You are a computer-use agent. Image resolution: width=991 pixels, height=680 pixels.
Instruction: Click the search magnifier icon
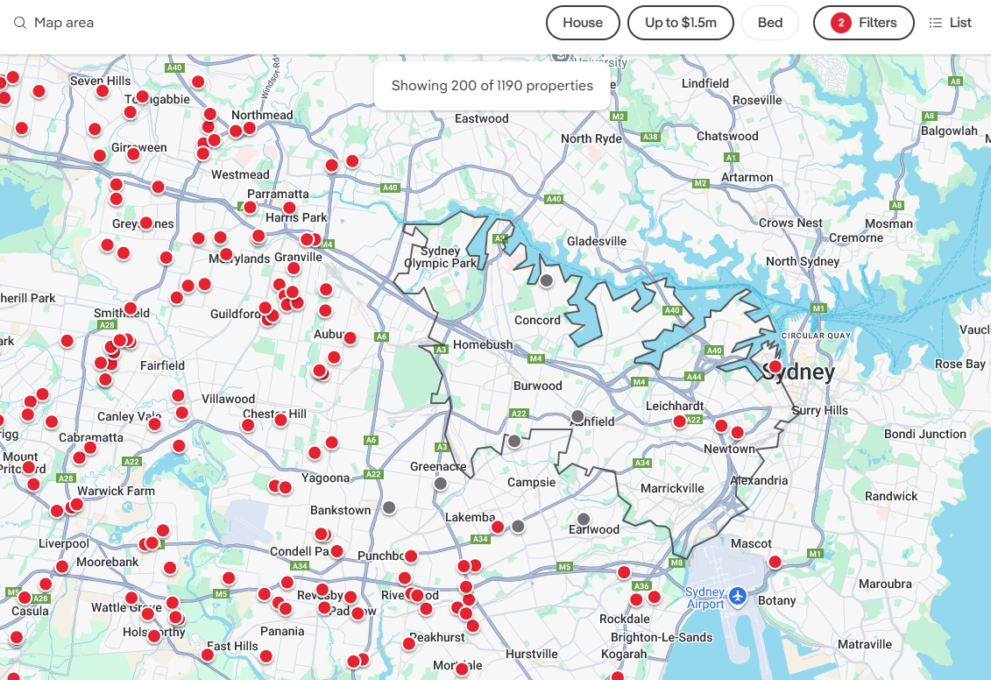tap(19, 23)
